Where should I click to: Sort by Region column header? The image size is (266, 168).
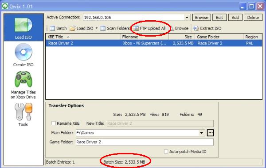click(253, 37)
